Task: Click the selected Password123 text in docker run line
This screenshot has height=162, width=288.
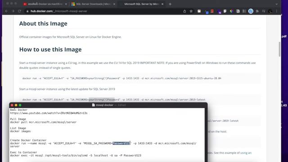Action: (121, 143)
